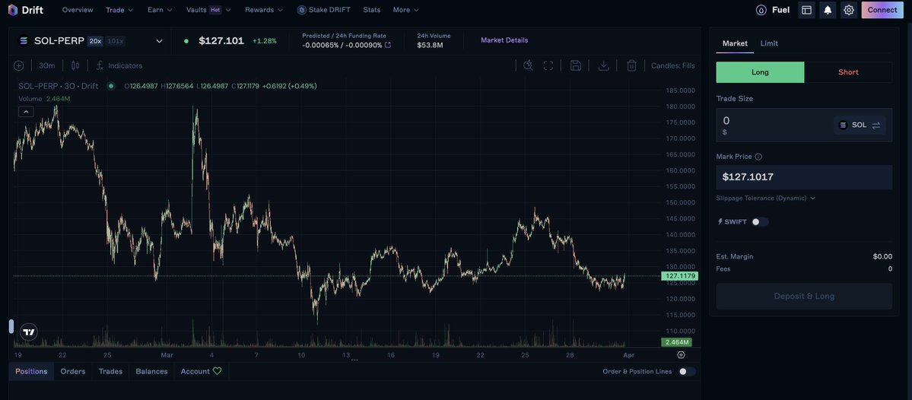Switch to the Limit order tab
Viewport: 912px width, 400px height.
click(769, 43)
